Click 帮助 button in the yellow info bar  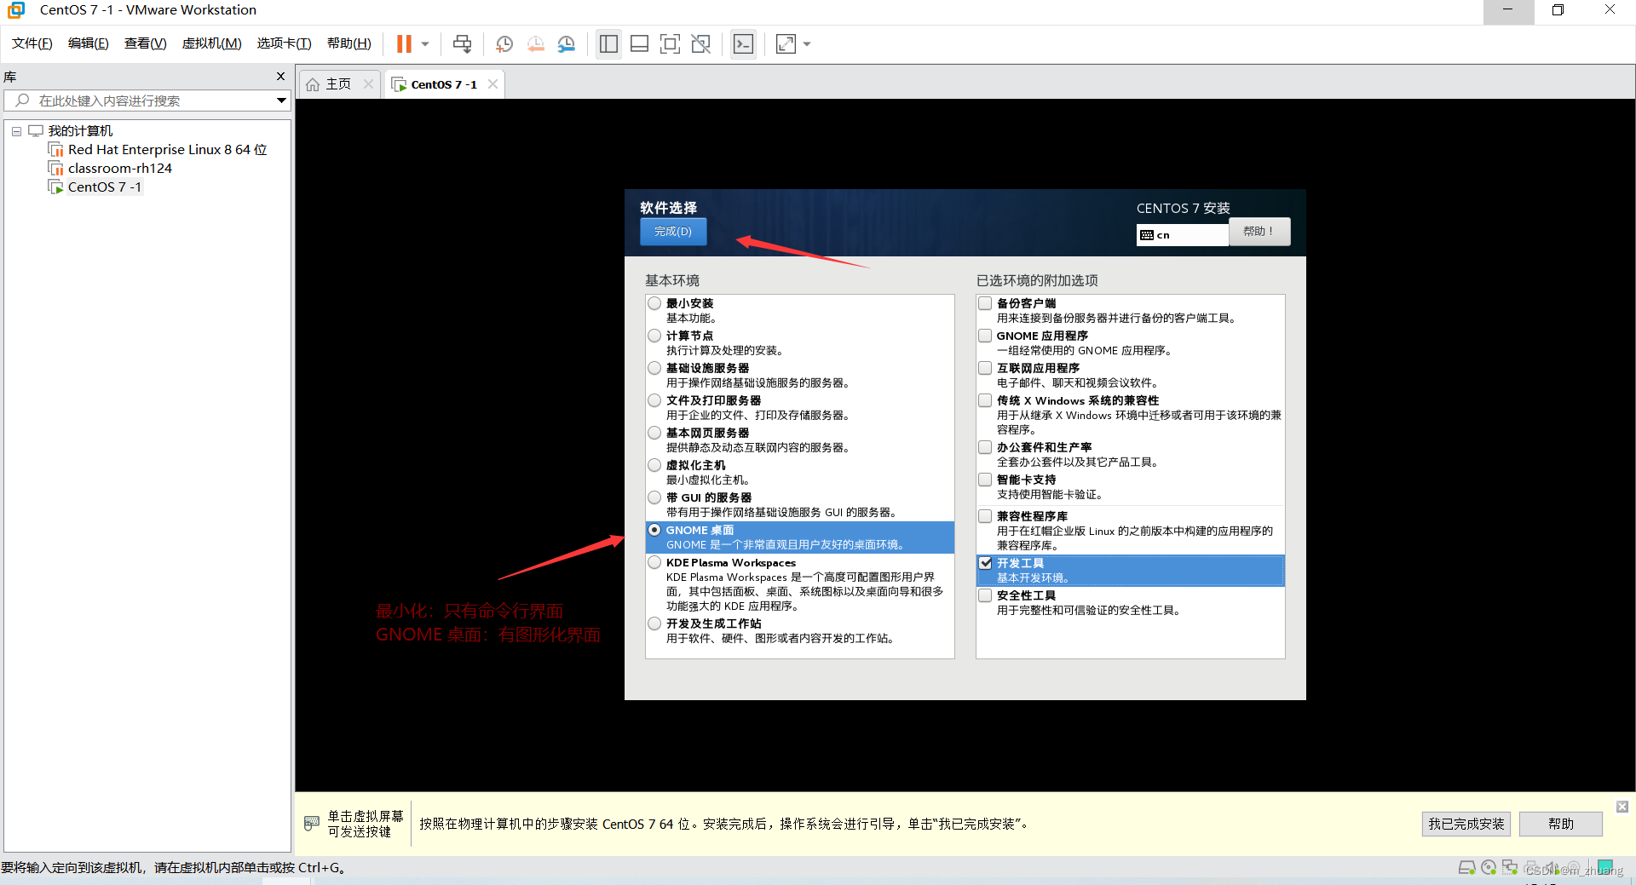[1561, 824]
